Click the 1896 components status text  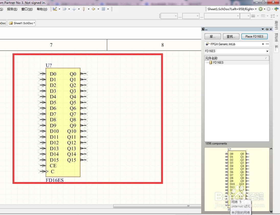coord(216,144)
